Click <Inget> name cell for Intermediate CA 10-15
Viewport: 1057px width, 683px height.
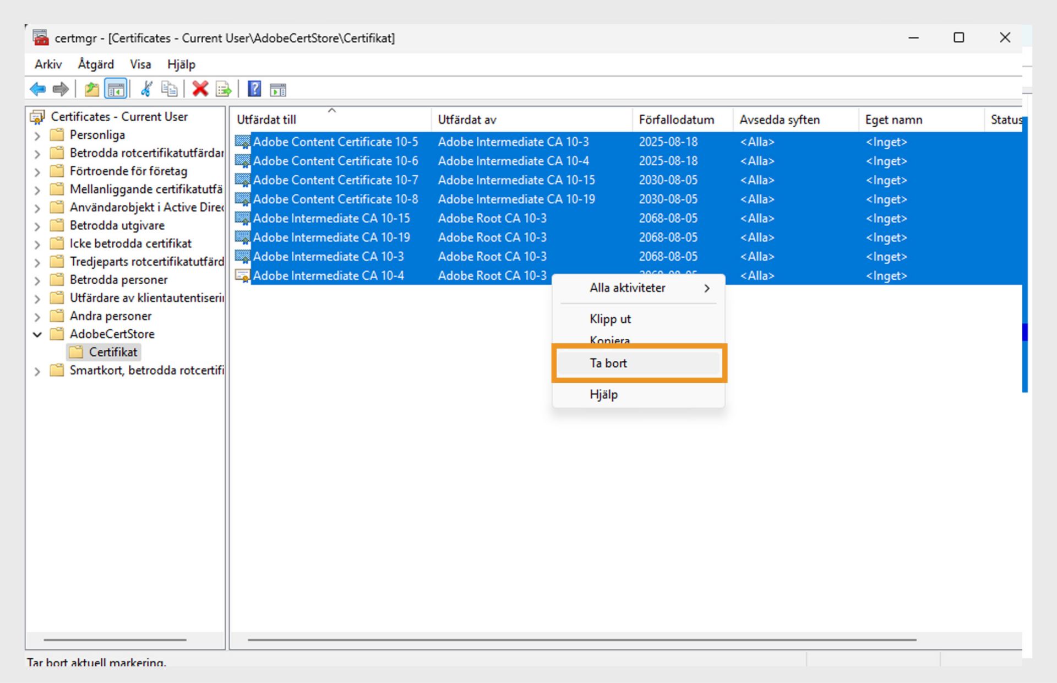(886, 218)
